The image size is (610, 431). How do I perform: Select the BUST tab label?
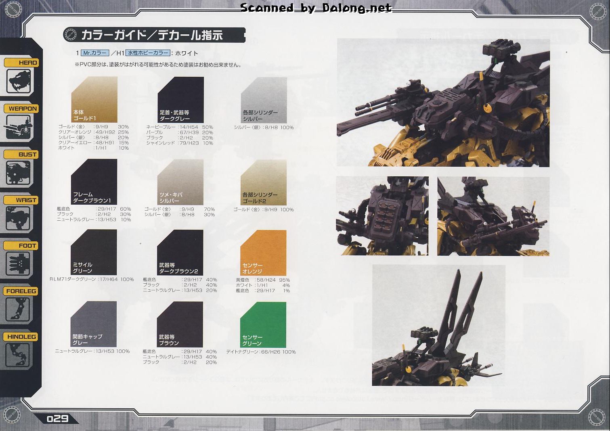click(21, 154)
